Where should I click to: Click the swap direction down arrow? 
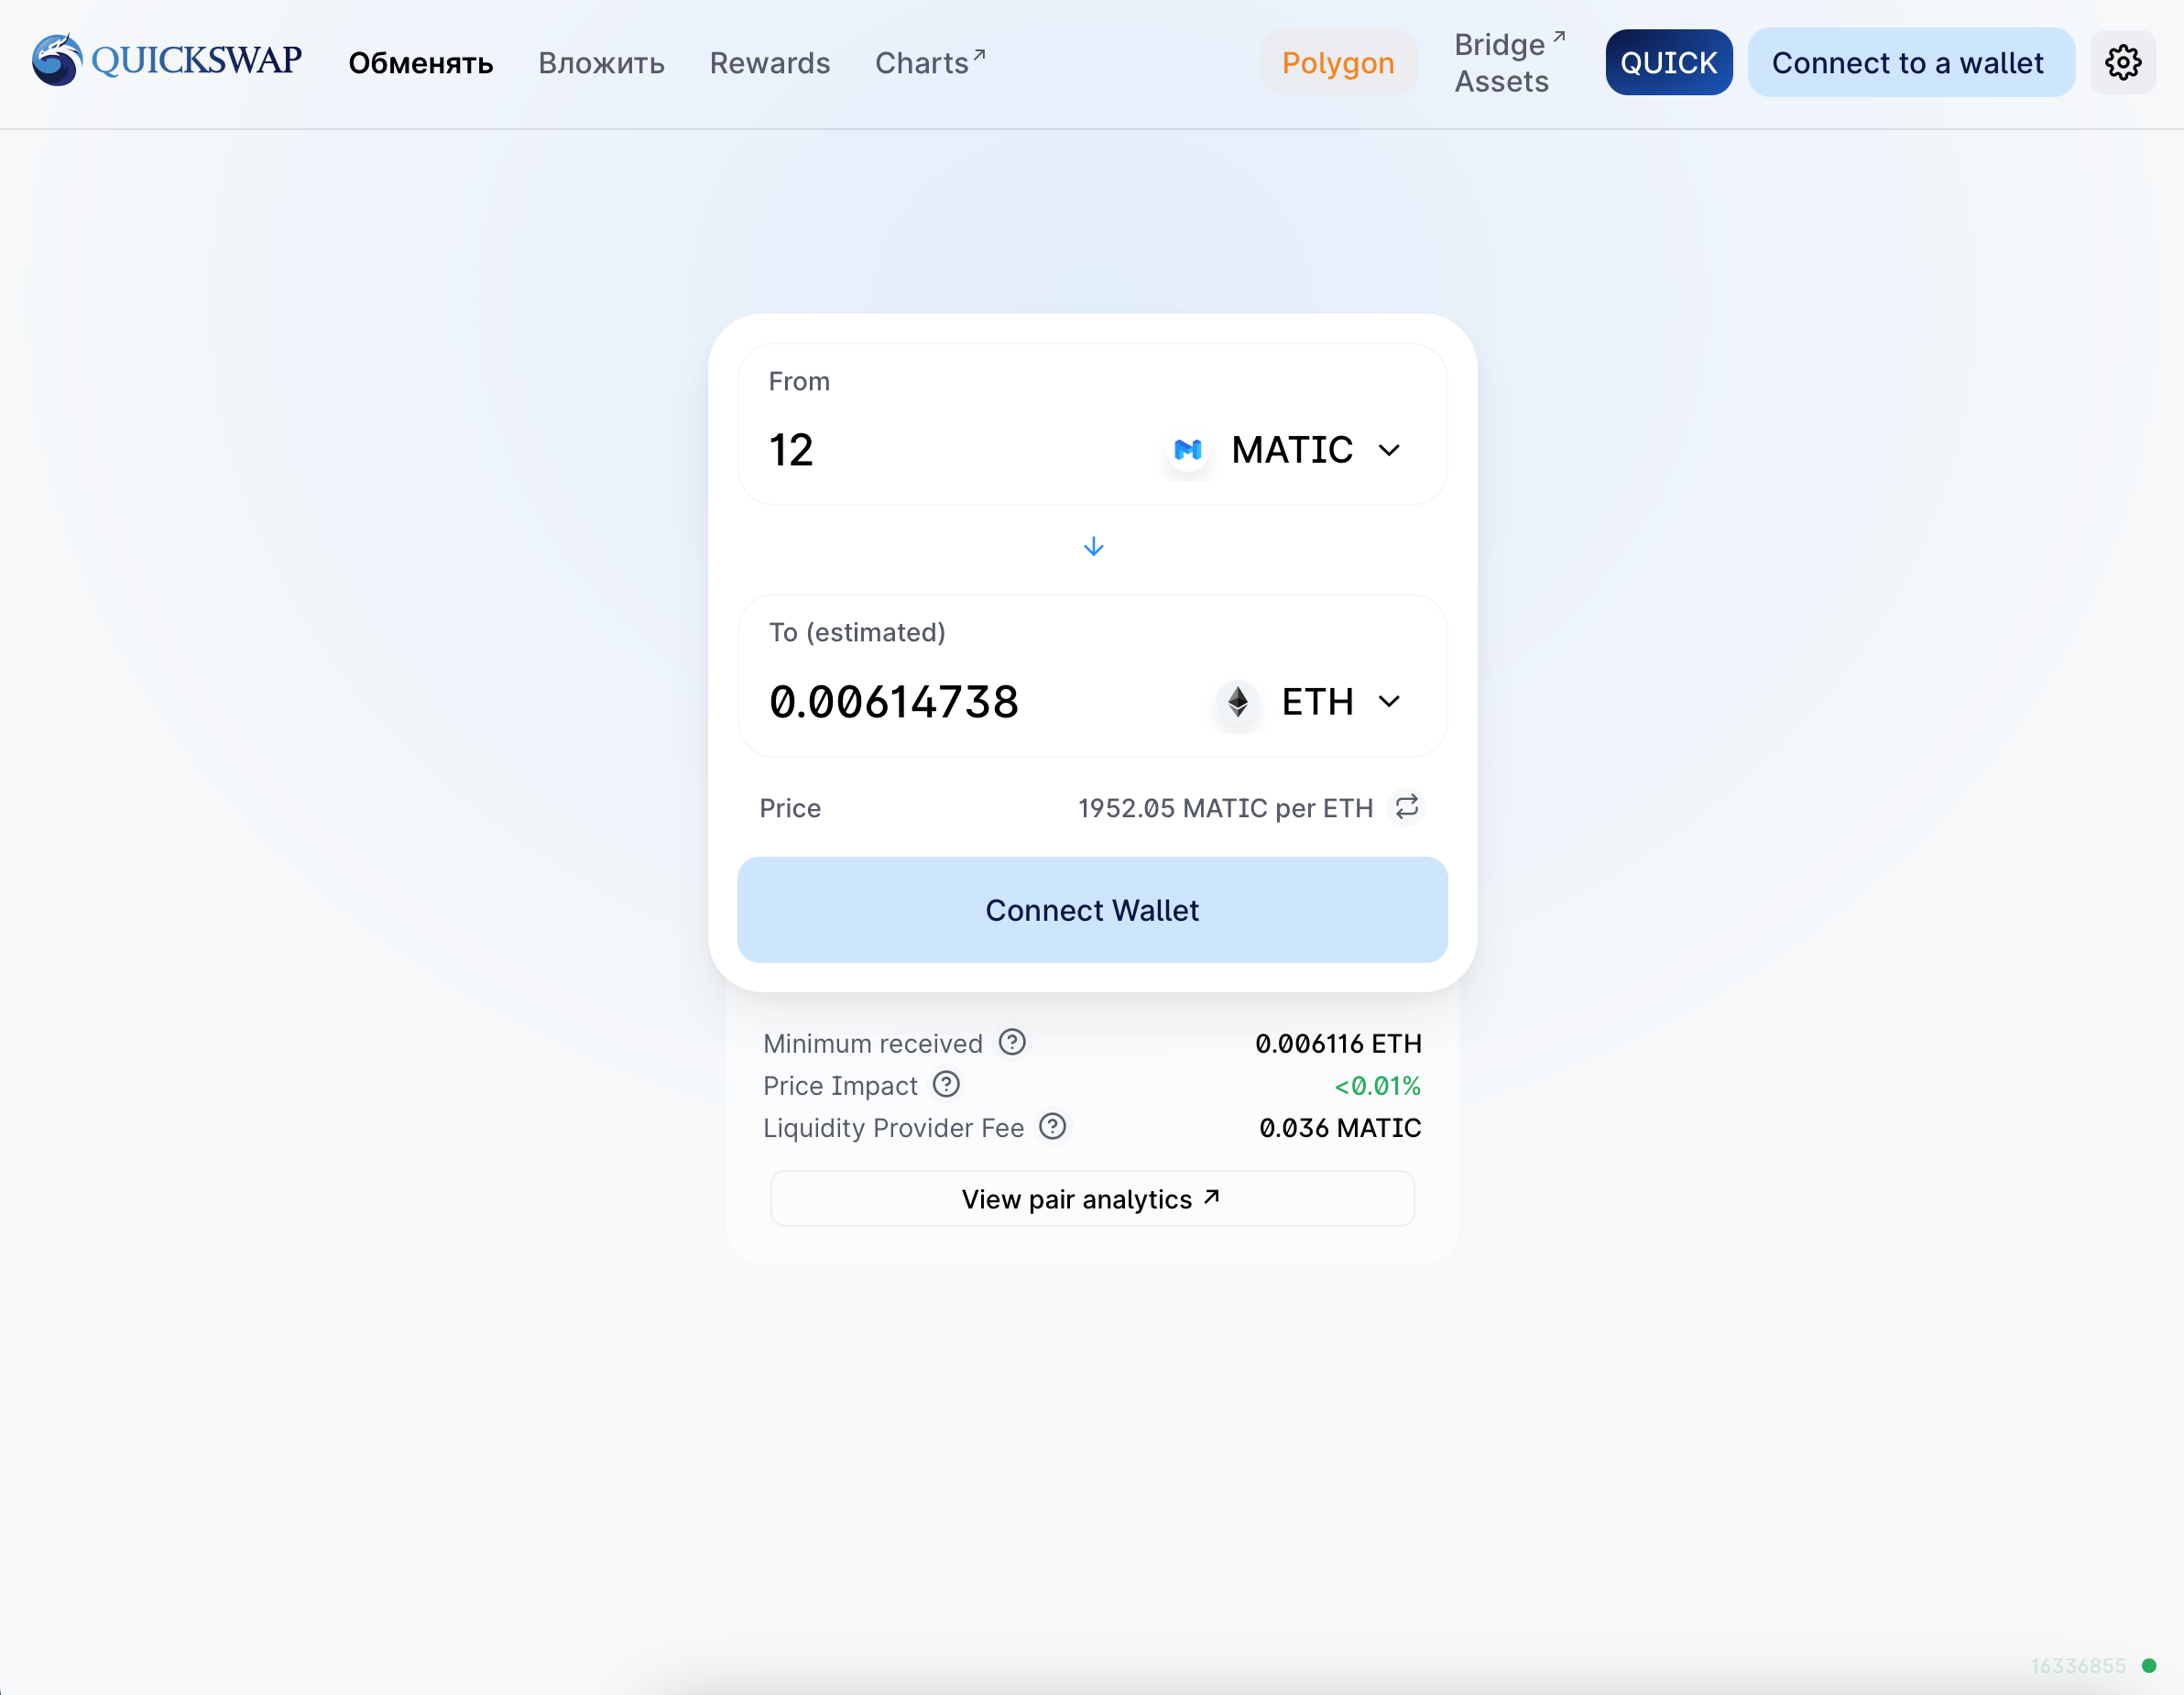(x=1093, y=546)
